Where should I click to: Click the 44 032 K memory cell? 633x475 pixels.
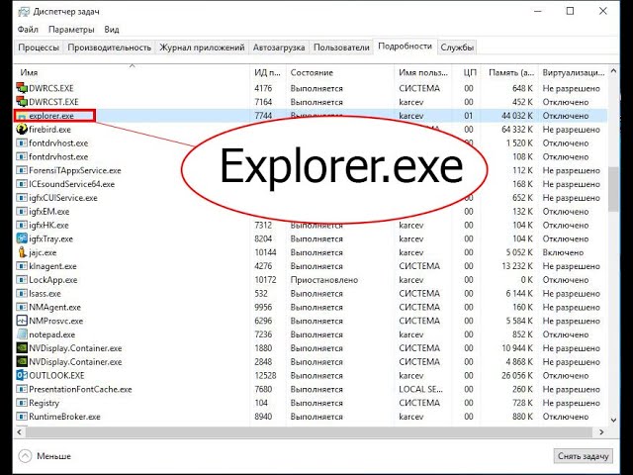point(516,116)
